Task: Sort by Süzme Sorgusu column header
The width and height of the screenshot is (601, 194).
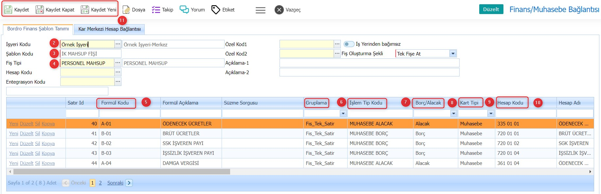Action: pyautogui.click(x=241, y=103)
